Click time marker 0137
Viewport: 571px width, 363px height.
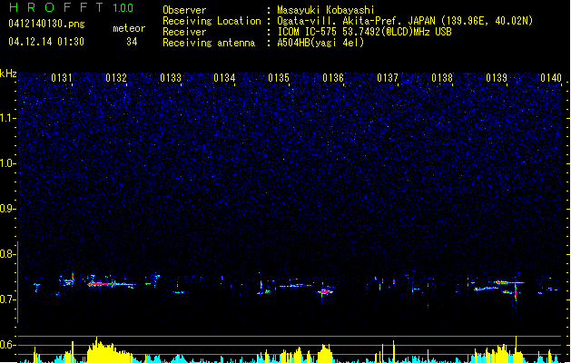click(388, 78)
